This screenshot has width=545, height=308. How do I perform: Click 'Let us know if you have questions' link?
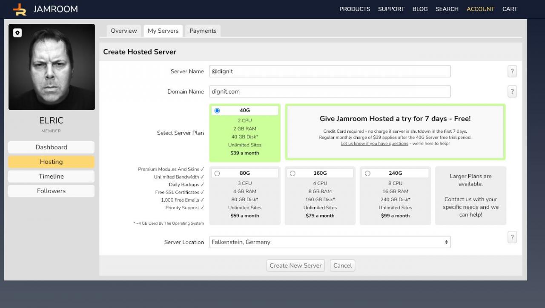pyautogui.click(x=375, y=144)
